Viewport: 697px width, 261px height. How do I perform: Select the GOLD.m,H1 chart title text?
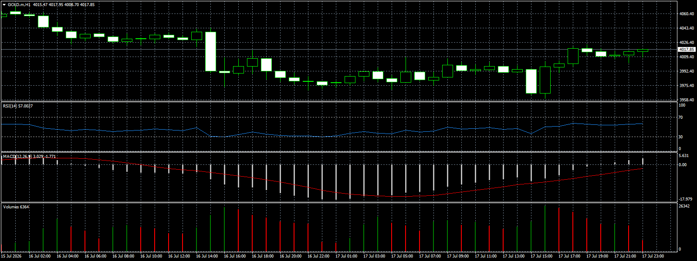point(19,4)
